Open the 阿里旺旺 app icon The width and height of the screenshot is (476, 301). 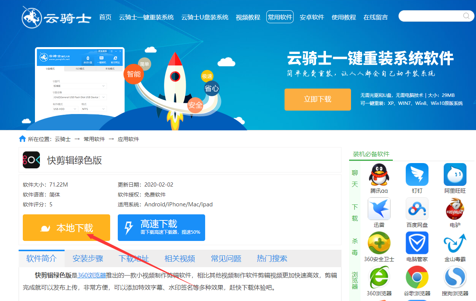coord(455,174)
